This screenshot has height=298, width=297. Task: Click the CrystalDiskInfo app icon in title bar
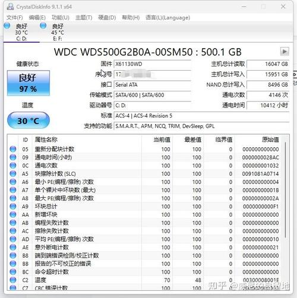click(10, 7)
